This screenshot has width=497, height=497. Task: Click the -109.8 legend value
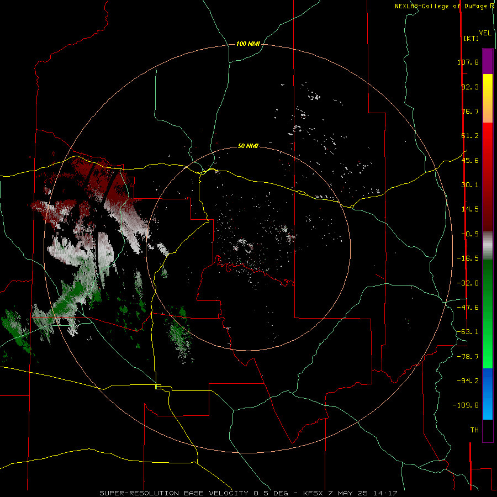[466, 405]
